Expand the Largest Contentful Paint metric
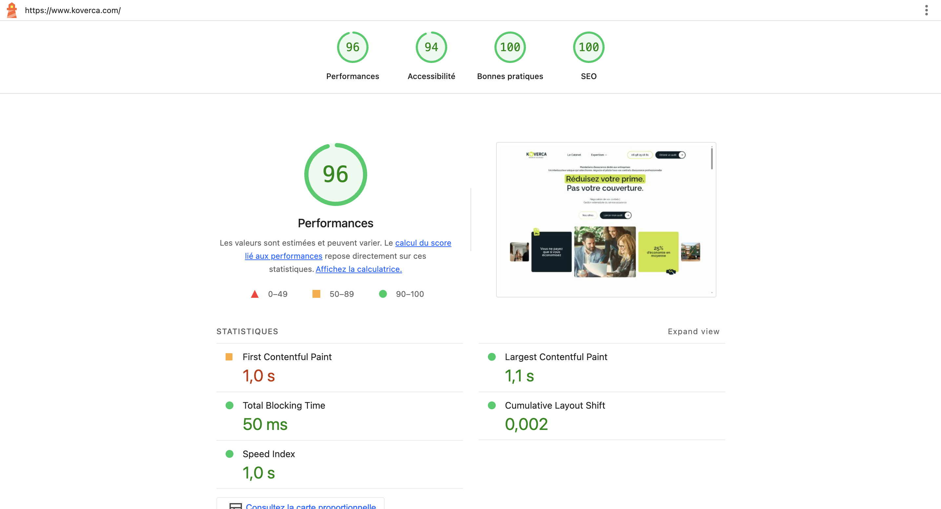 pos(602,368)
